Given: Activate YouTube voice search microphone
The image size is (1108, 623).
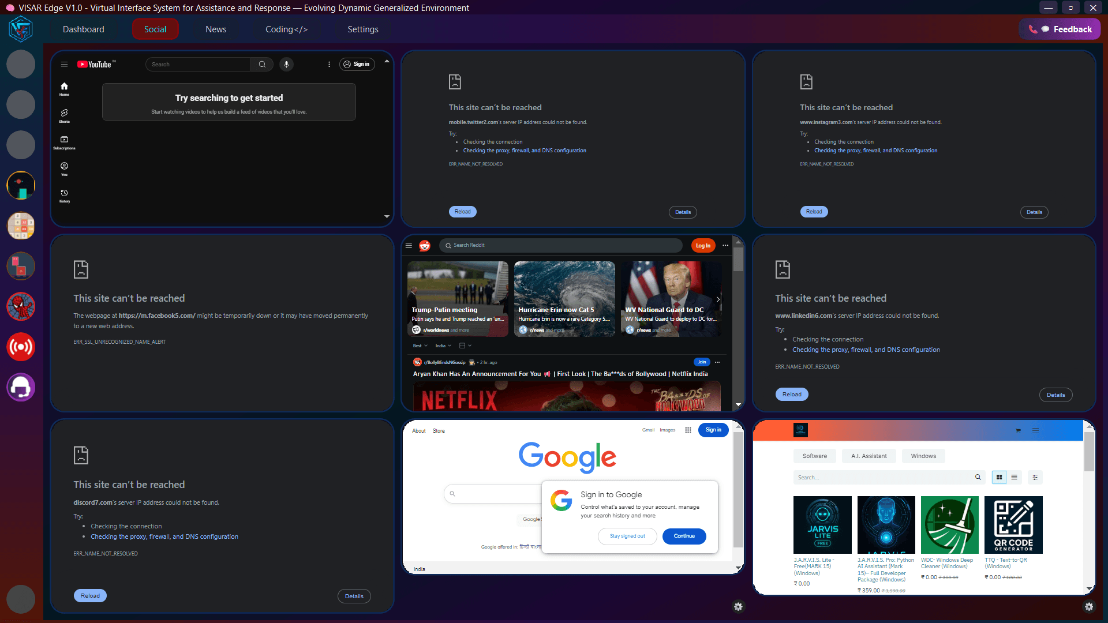Looking at the screenshot, I should click(286, 64).
